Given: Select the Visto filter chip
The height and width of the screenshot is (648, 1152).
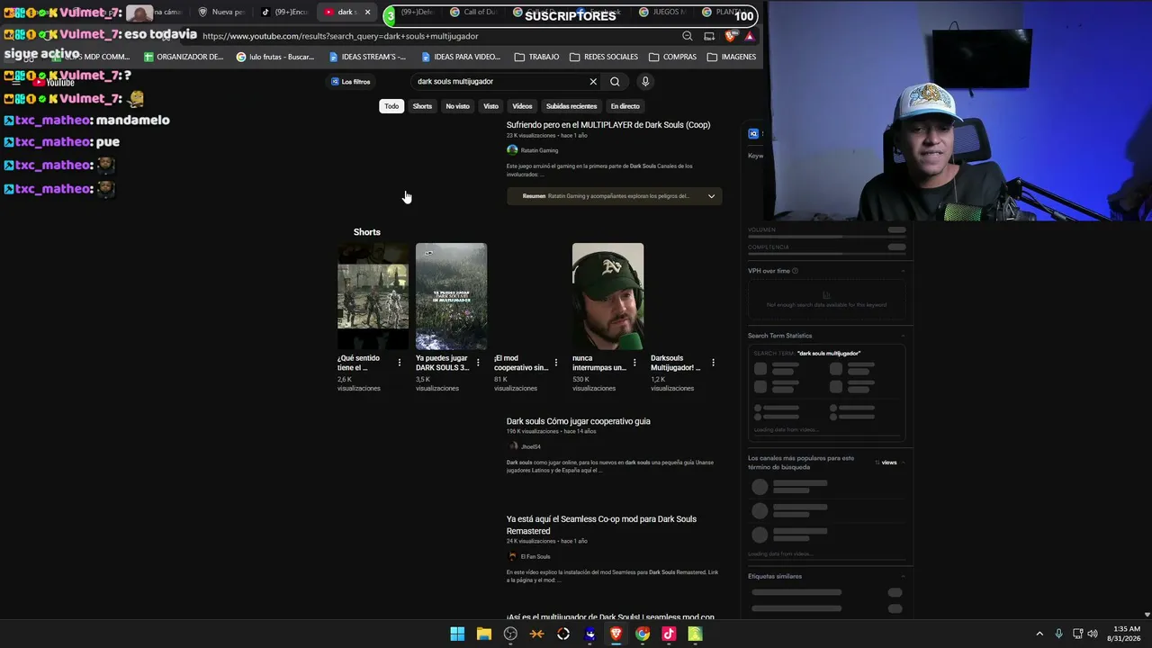Looking at the screenshot, I should [x=490, y=106].
